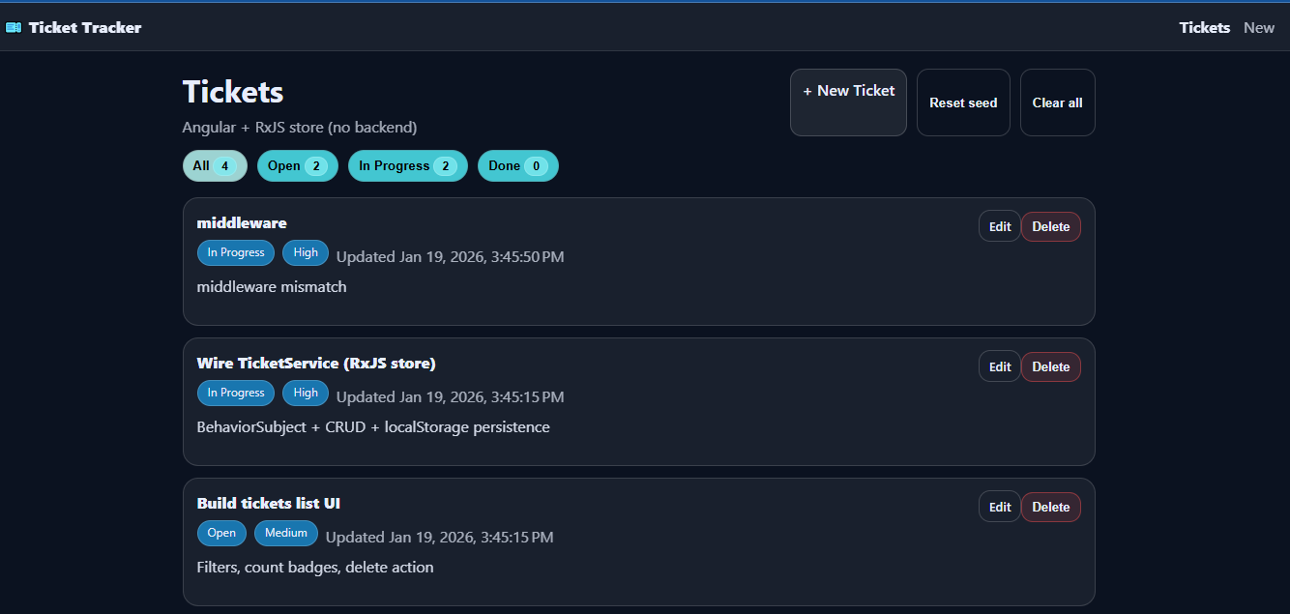Select the All filter pill
The height and width of the screenshot is (614, 1290).
point(215,165)
